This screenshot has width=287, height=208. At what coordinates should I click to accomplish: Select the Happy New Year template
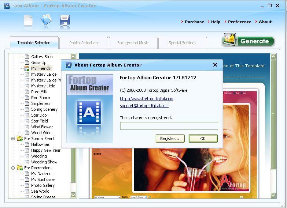[x=46, y=150]
